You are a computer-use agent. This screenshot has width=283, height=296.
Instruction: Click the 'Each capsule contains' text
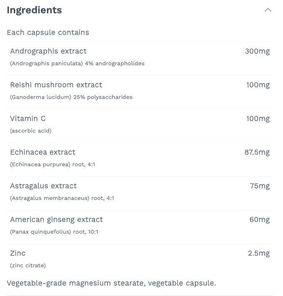48,32
